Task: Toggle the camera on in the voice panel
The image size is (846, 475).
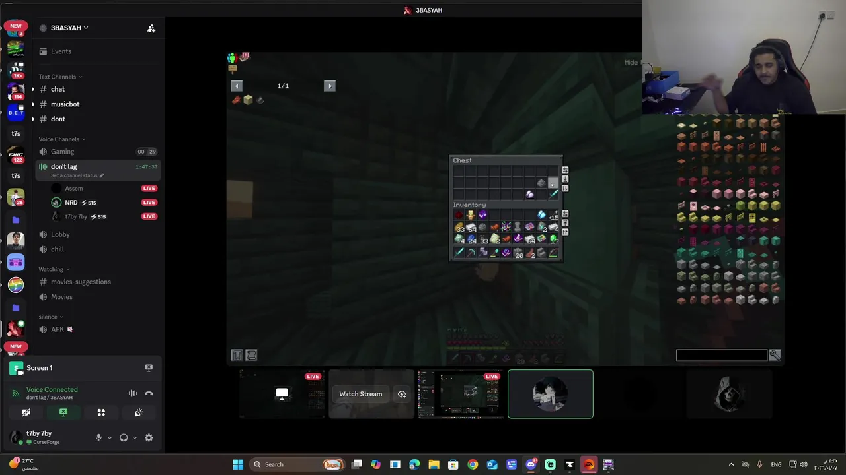Action: 26,412
